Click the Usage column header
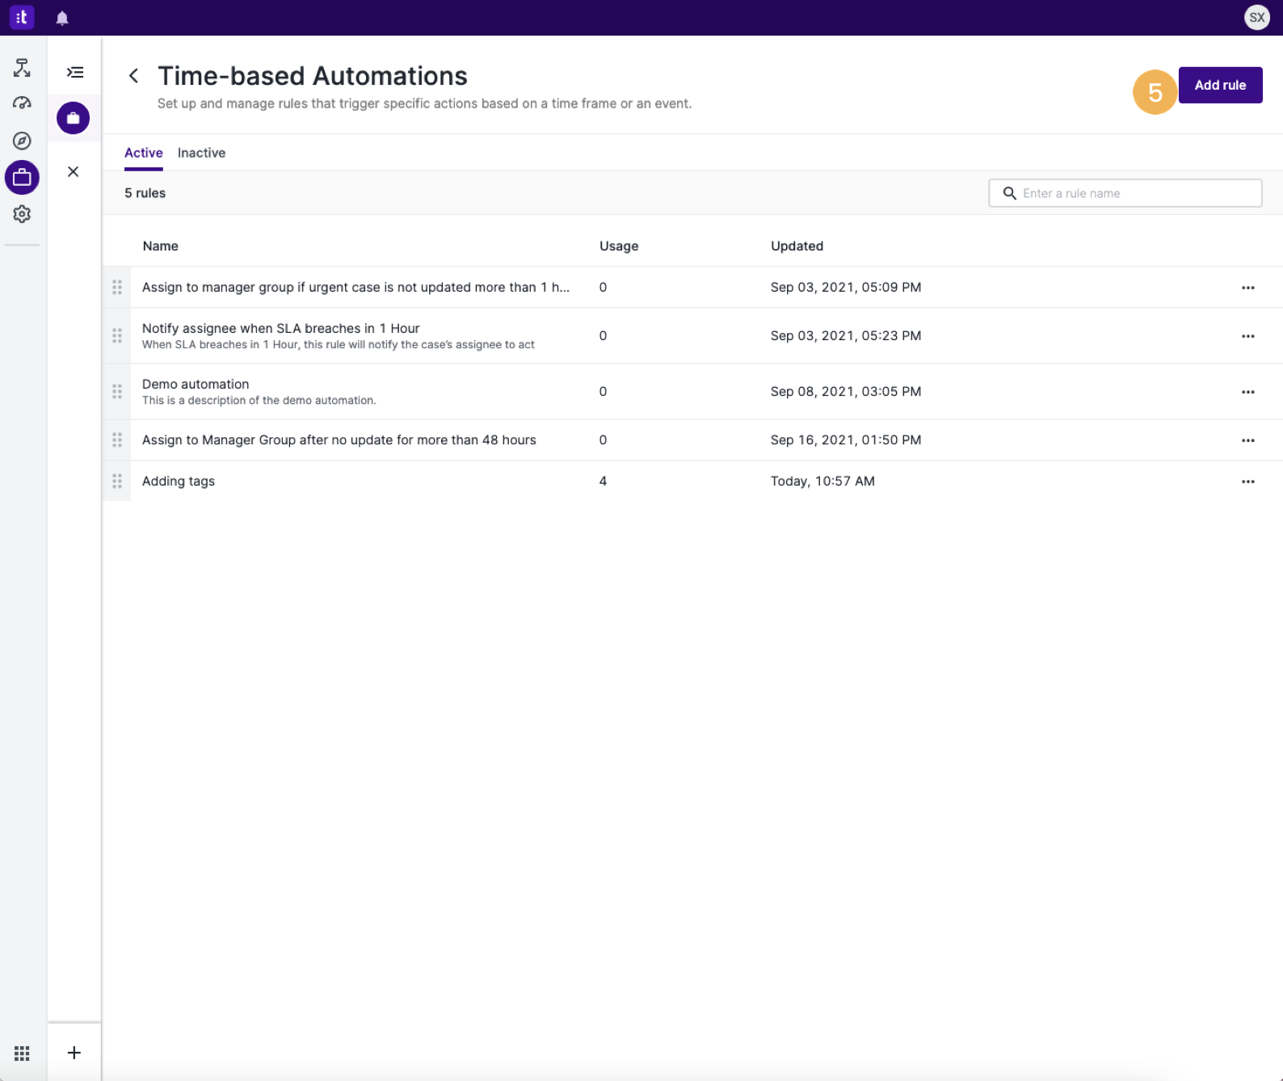 tap(619, 246)
